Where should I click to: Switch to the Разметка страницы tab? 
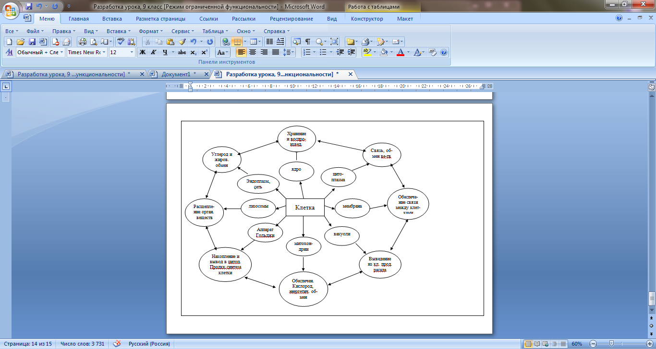pyautogui.click(x=160, y=19)
